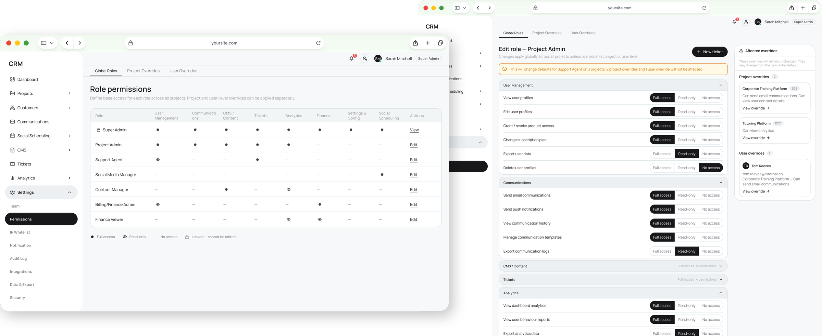Expand the CMS / Content permission group
Viewport: 822px width, 336px height.
(721, 266)
